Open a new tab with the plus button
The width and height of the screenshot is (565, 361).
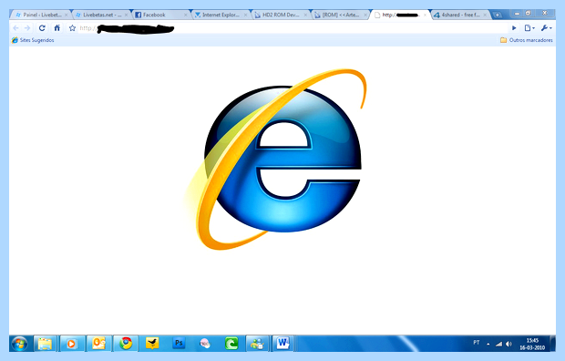pyautogui.click(x=498, y=15)
